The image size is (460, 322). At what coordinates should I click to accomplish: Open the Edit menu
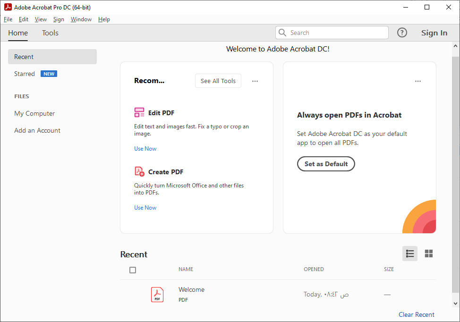(x=24, y=19)
